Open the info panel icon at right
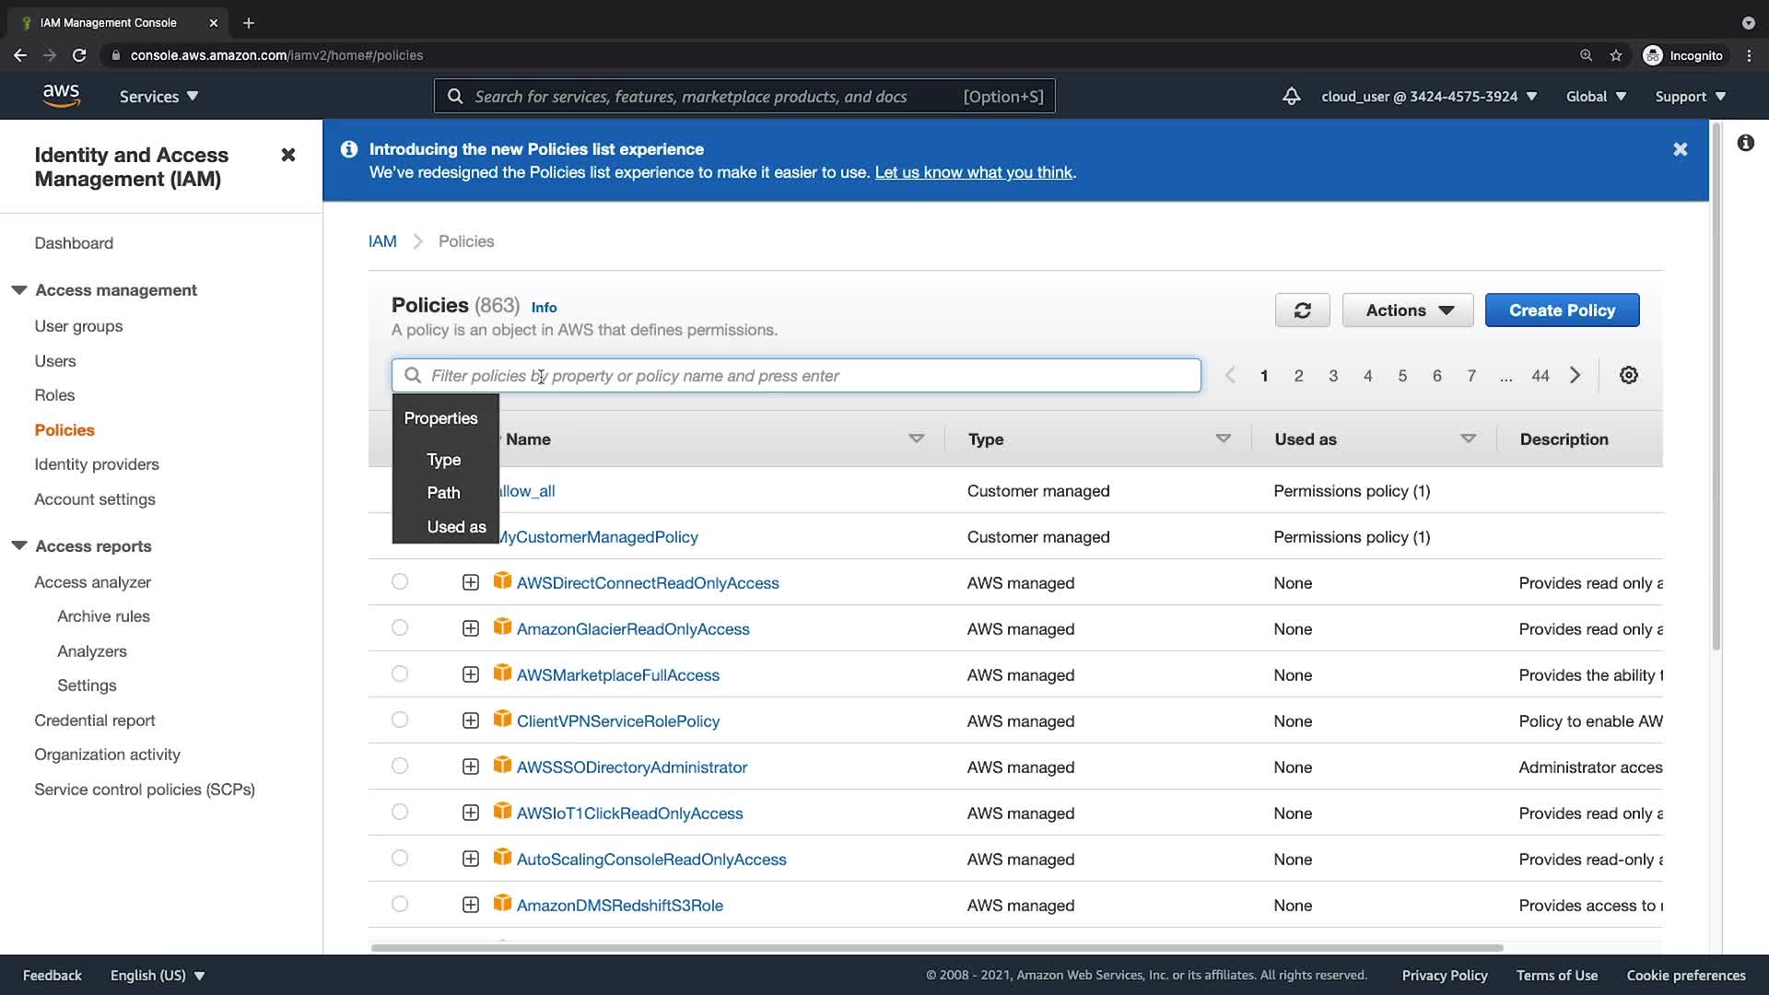The height and width of the screenshot is (995, 1769). (1745, 143)
